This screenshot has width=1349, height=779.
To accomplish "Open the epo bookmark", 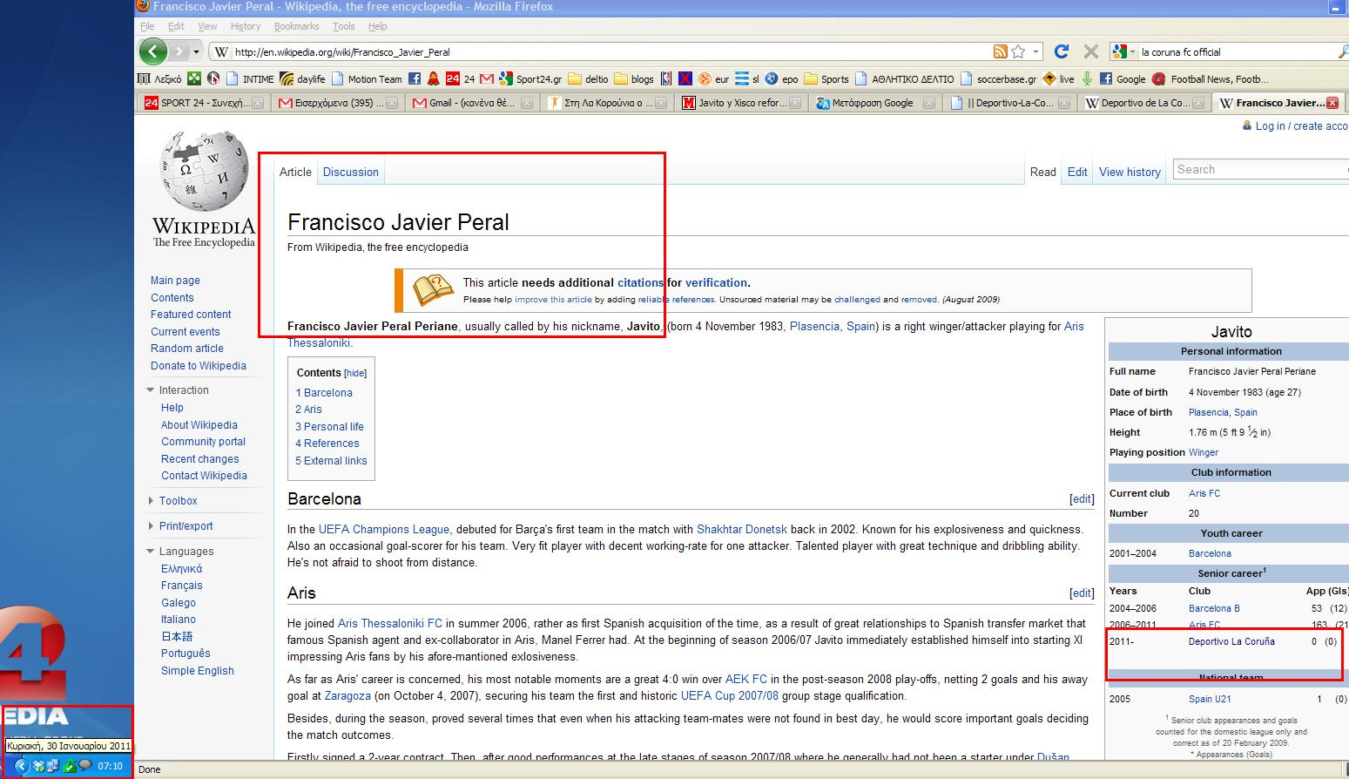I will [x=781, y=78].
